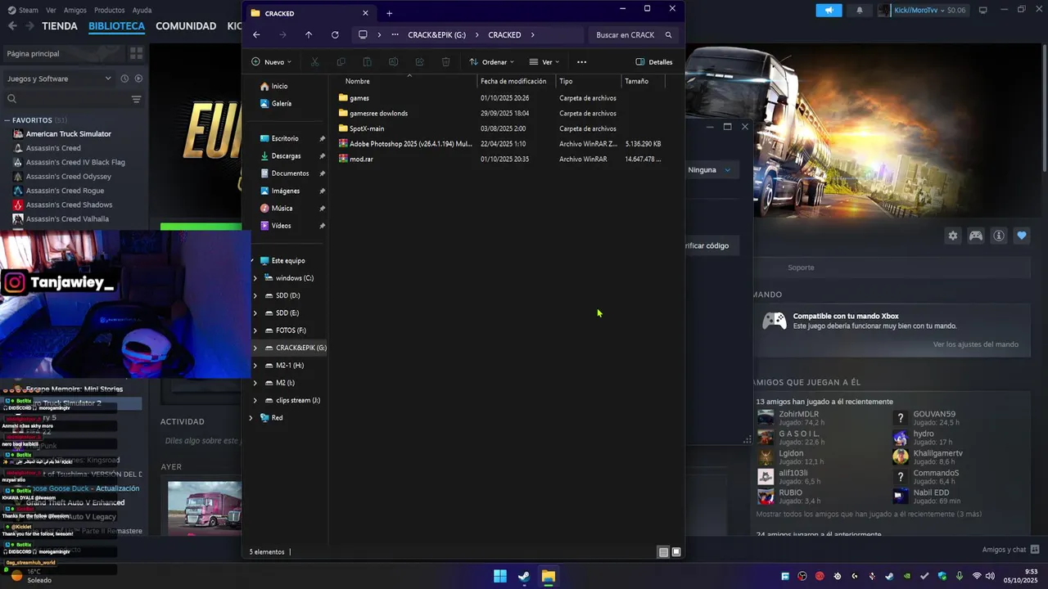This screenshot has width=1048, height=589.
Task: Open the Steam COMUNIDAD tab
Action: pyautogui.click(x=186, y=26)
